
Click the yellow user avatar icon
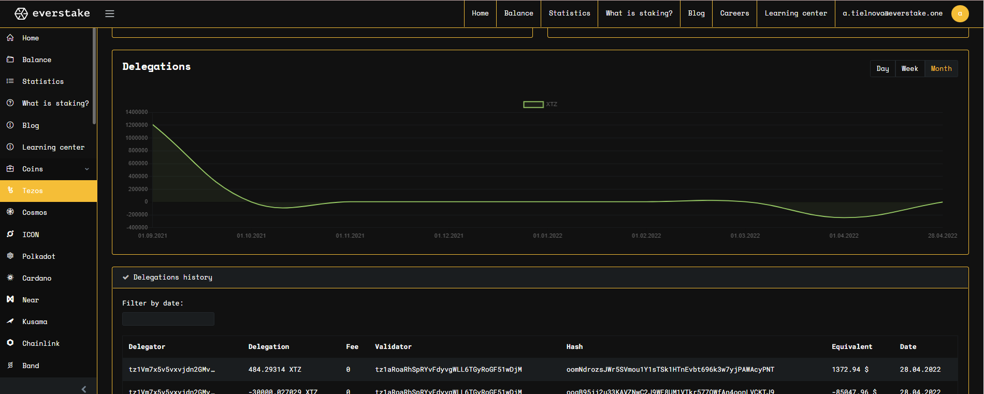[x=960, y=13]
